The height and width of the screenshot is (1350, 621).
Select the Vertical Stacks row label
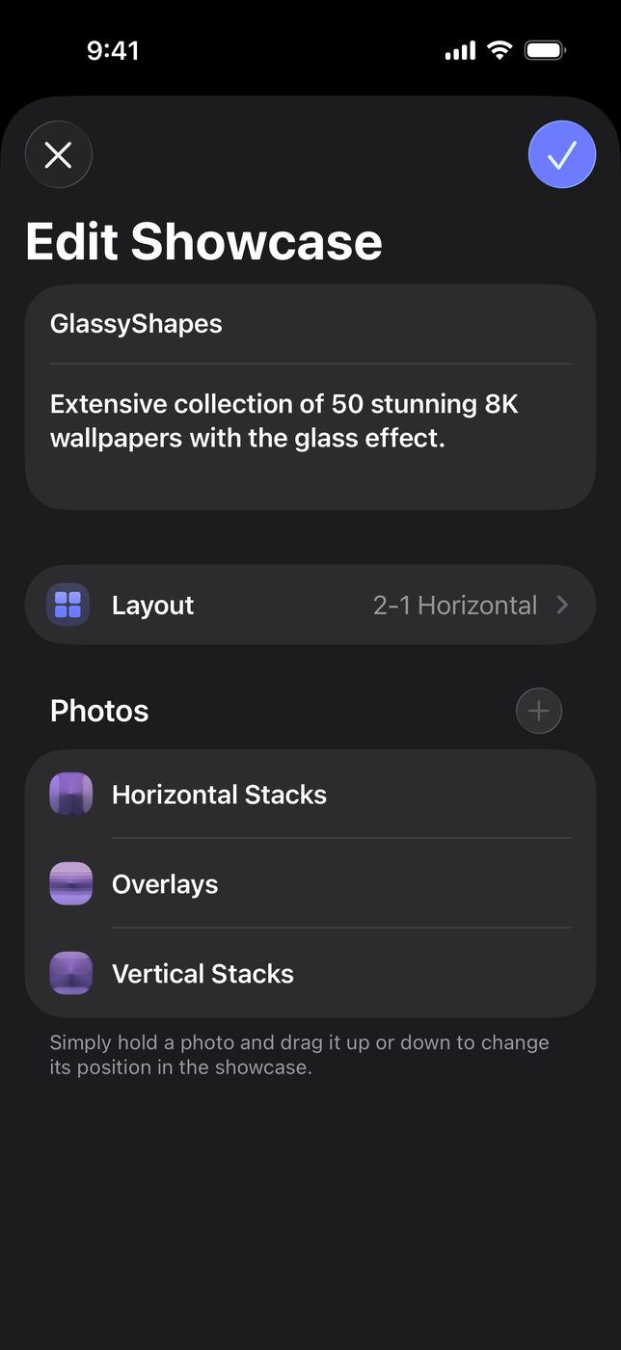click(202, 974)
